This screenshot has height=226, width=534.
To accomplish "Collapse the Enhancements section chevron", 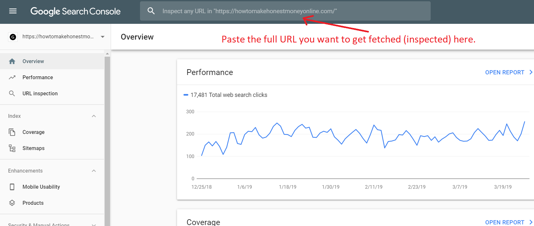I will click(94, 171).
